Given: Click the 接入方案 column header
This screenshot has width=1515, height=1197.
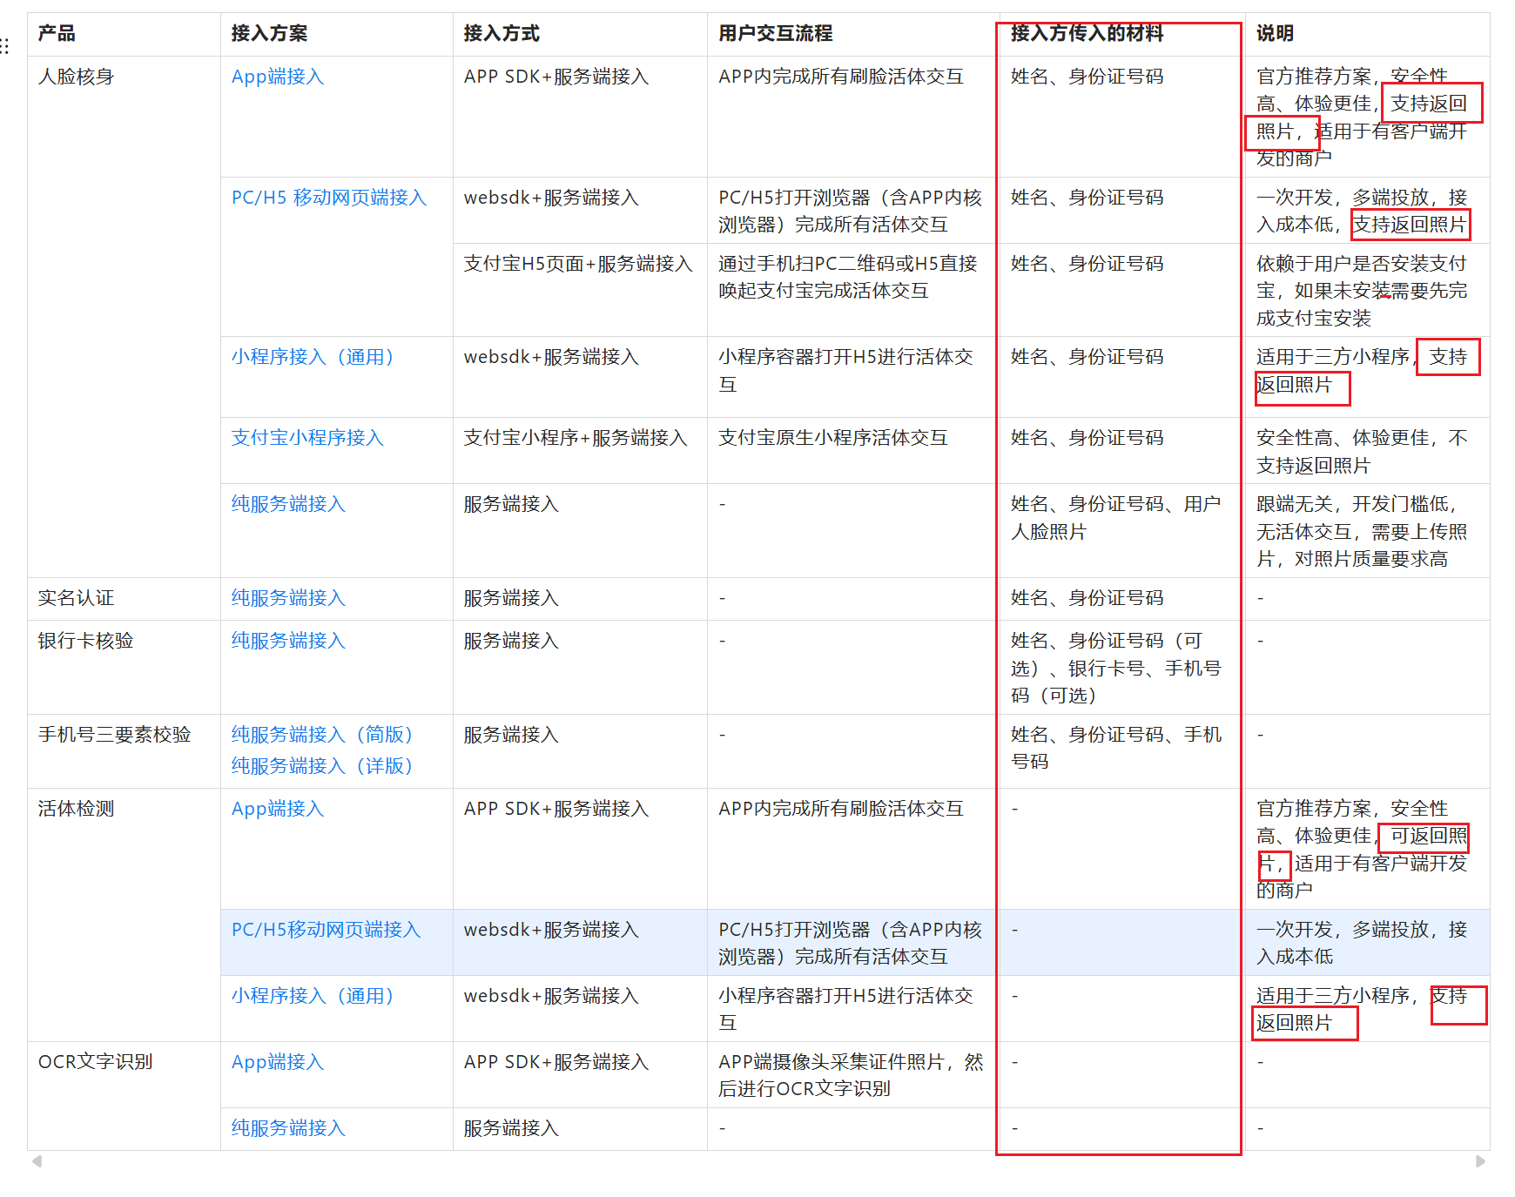Looking at the screenshot, I should [x=269, y=34].
